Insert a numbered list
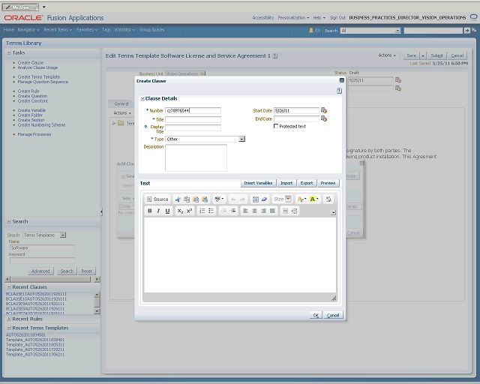The height and width of the screenshot is (384, 480). coord(202,211)
